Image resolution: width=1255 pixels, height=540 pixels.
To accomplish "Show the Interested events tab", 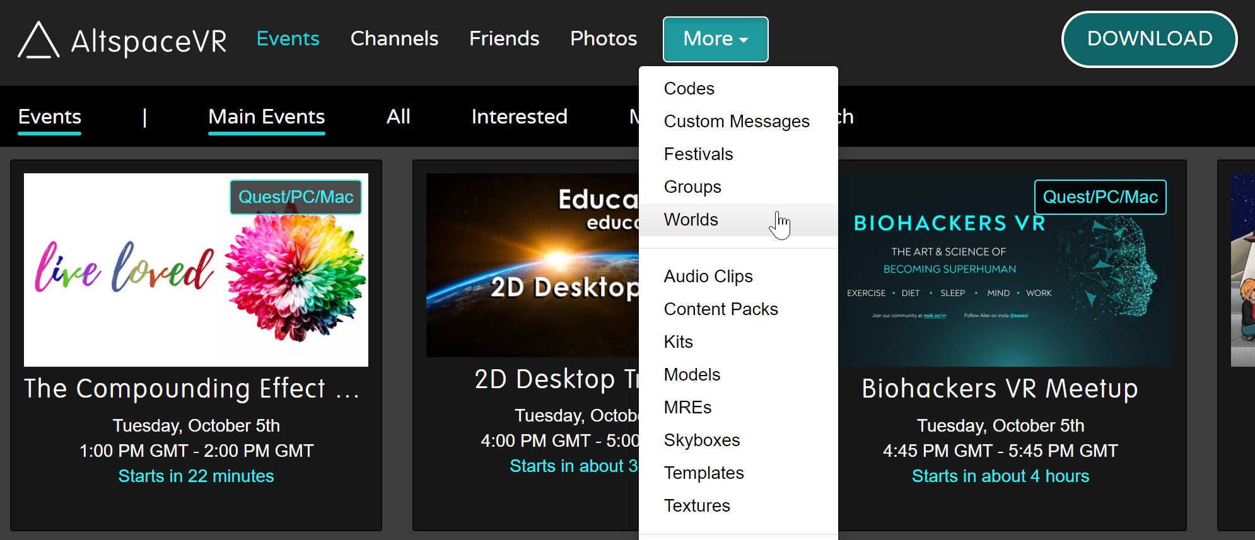I will point(519,117).
